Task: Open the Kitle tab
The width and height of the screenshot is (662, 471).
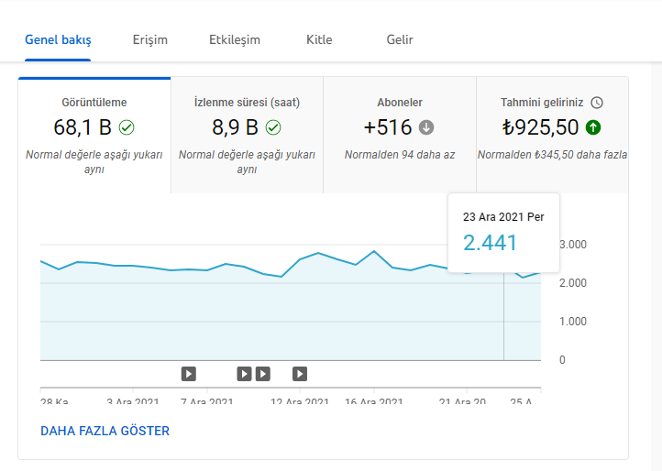Action: pos(319,39)
